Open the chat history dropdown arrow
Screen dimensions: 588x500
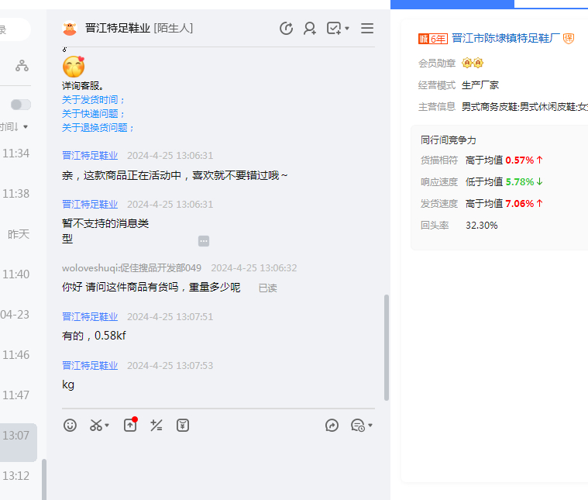coord(370,426)
